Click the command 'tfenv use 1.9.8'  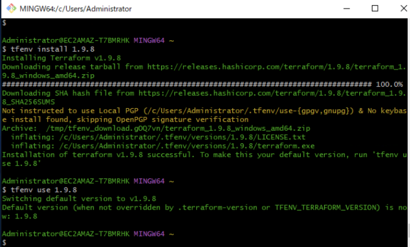[44, 190]
